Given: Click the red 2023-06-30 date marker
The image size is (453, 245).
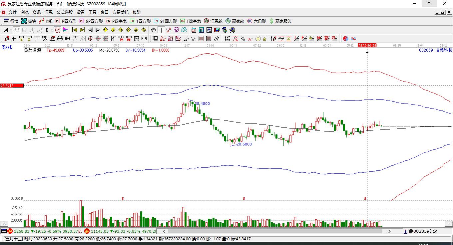Looking at the screenshot, I should tap(367, 45).
